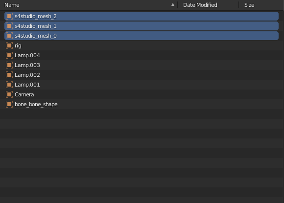Sort the list by the Size column
Screen dimensions: 284x203
(249, 5)
